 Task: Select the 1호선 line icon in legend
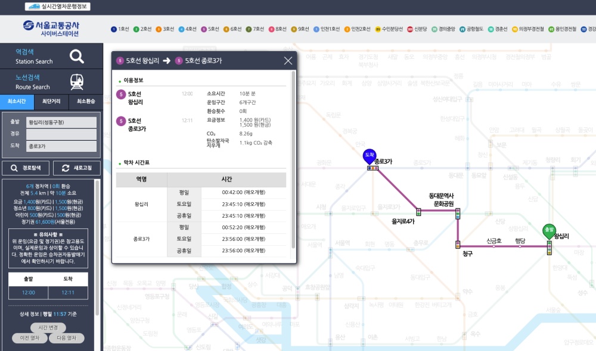[x=114, y=29]
